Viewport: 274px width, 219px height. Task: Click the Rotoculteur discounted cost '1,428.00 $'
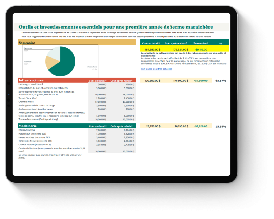129,134
